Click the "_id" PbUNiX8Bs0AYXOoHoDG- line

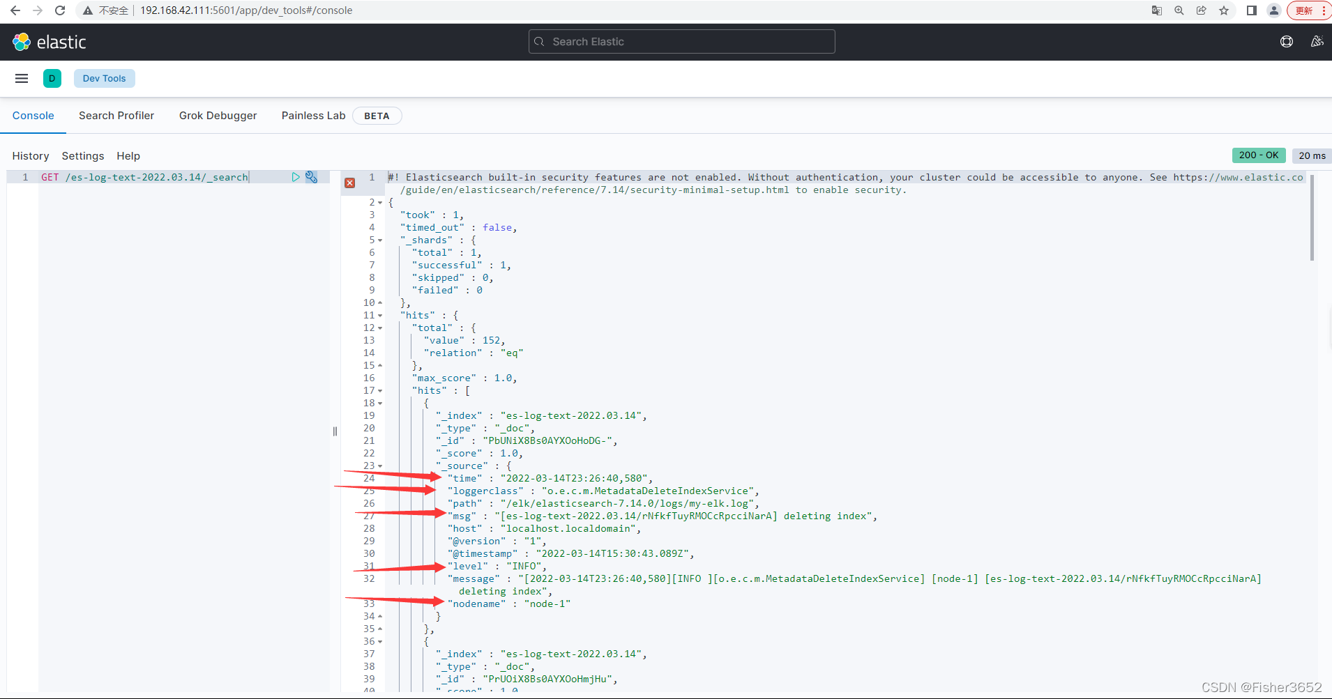pos(527,441)
